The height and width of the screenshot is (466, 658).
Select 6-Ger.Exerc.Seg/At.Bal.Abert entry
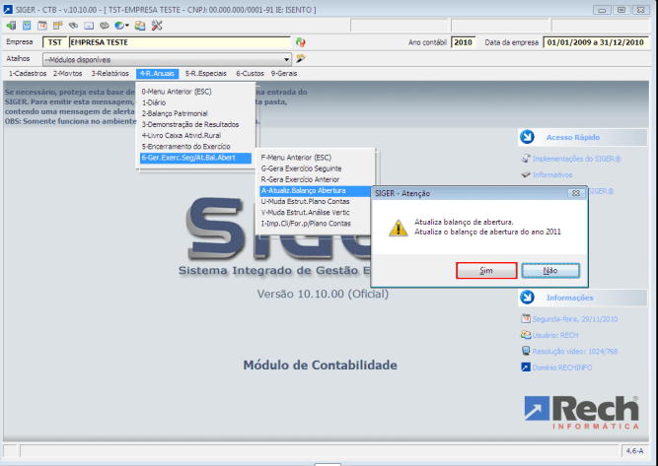point(195,158)
